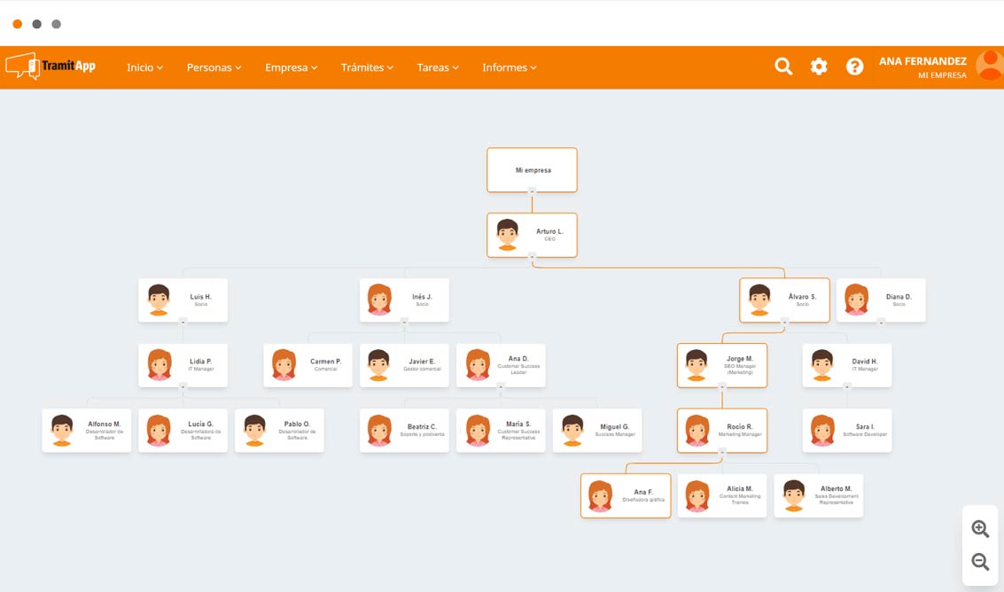Zoom out of the org chart
The height and width of the screenshot is (592, 1004).
coord(980,562)
